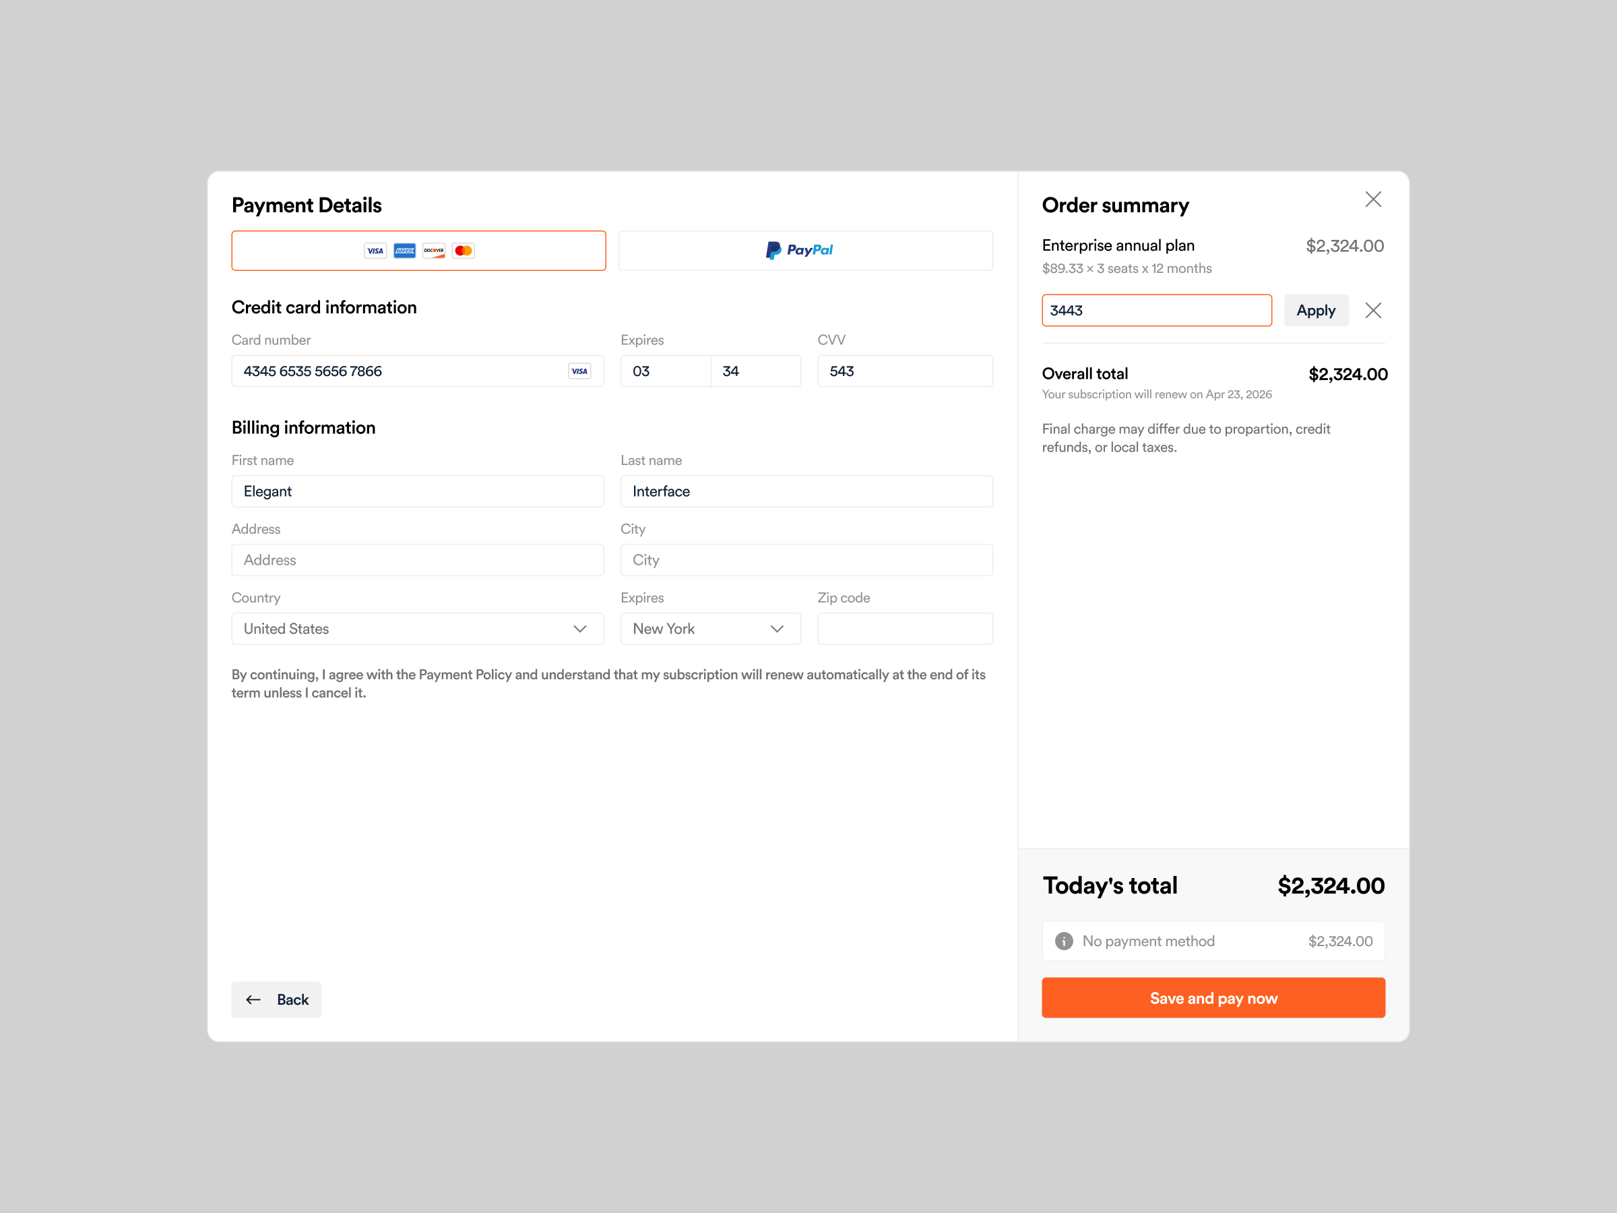This screenshot has height=1213, width=1617.
Task: Apply the entered promo code
Action: [x=1316, y=310]
